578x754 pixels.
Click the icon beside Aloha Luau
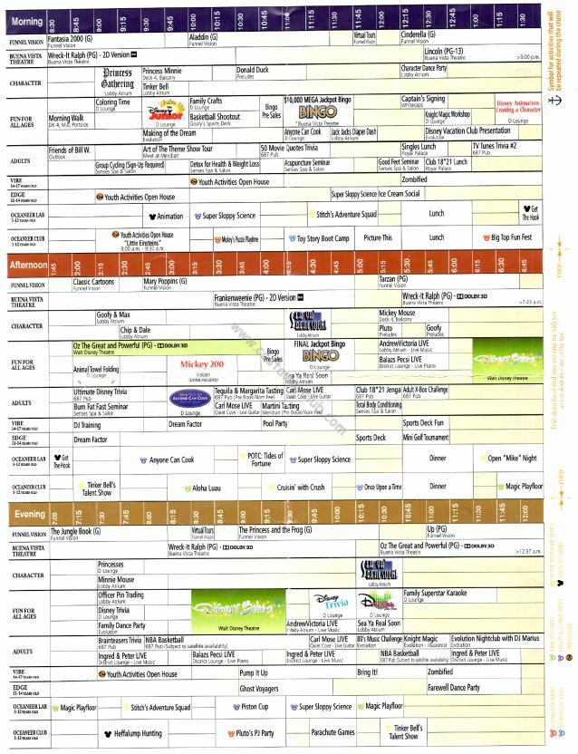188,488
